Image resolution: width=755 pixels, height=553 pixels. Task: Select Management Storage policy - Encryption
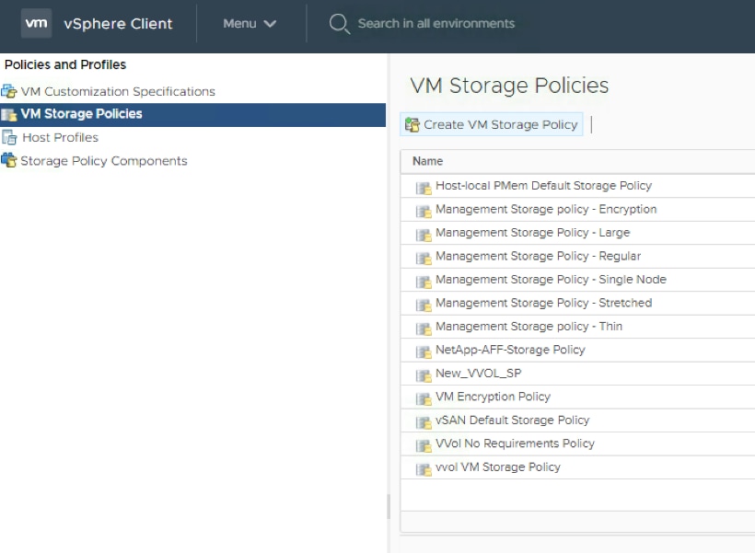click(546, 210)
